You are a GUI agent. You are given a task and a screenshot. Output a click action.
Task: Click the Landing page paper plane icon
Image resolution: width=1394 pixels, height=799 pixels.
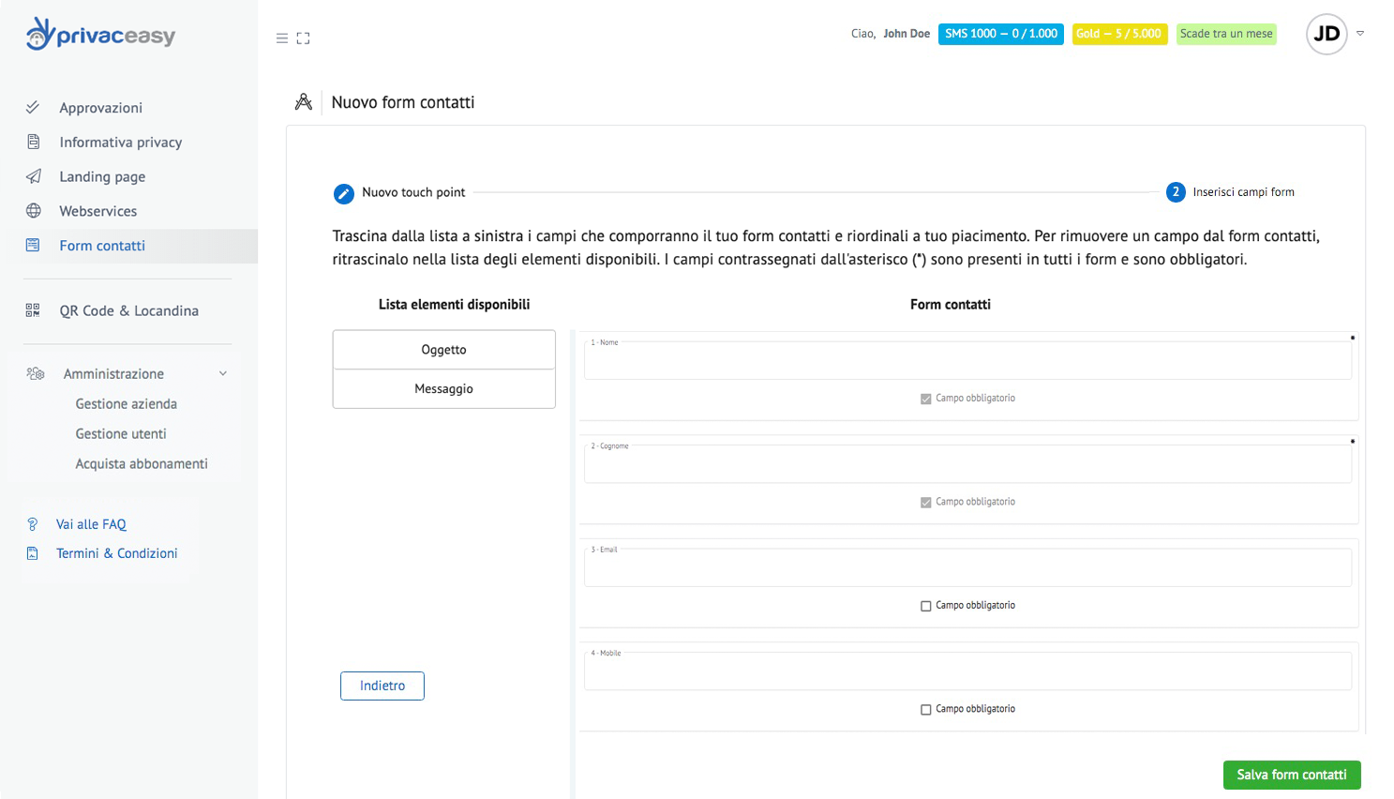click(x=34, y=176)
